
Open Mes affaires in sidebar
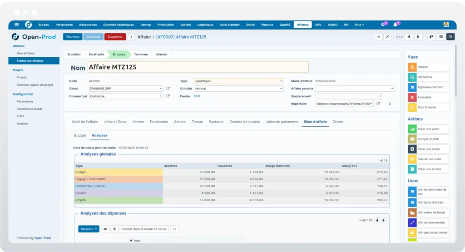click(25, 54)
